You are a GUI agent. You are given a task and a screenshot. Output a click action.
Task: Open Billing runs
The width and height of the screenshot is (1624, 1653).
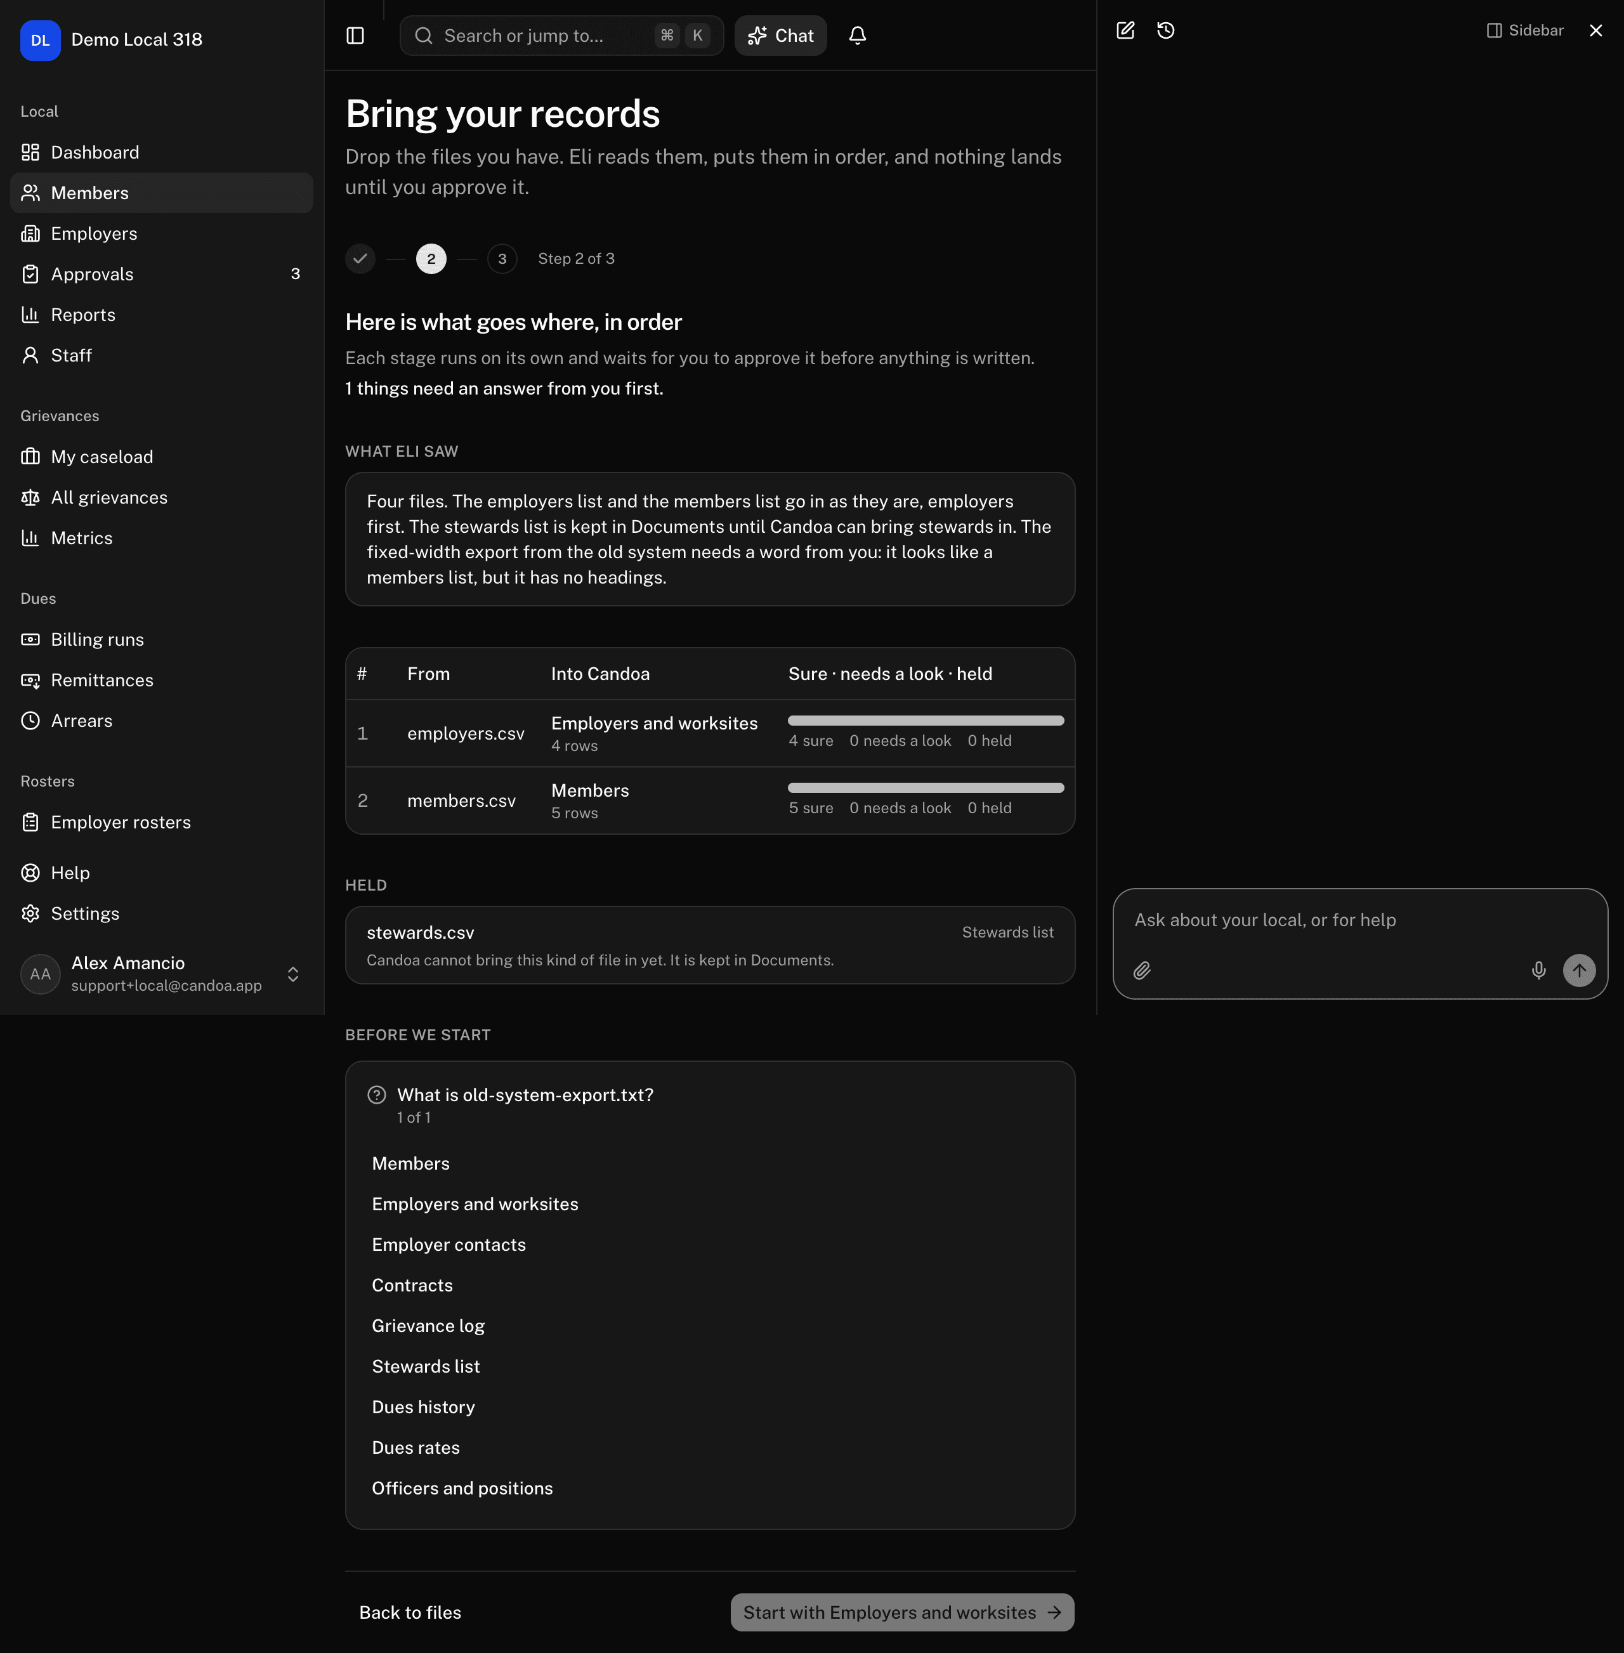(x=162, y=640)
